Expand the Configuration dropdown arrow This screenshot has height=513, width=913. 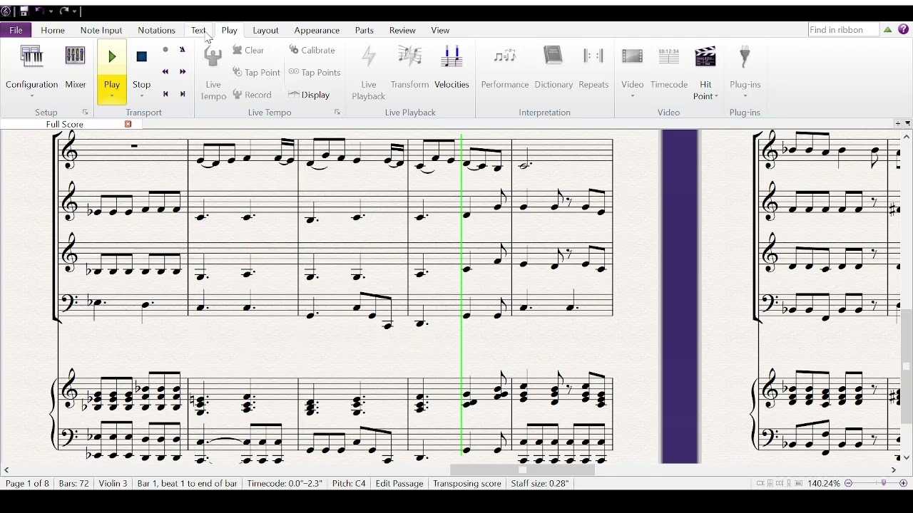click(x=31, y=95)
